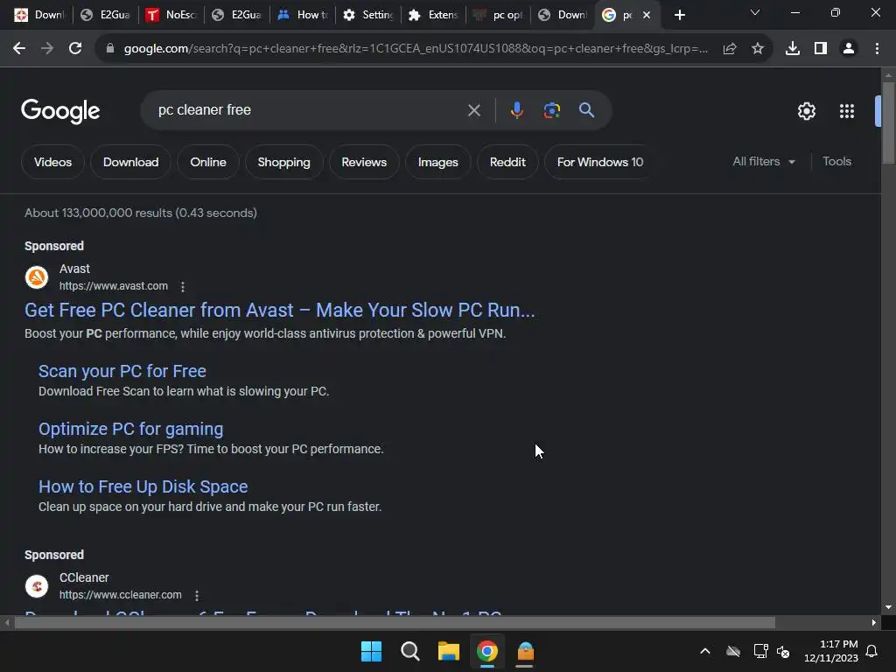This screenshot has height=672, width=896.
Task: Open the volume muted tray icon
Action: coord(783,651)
